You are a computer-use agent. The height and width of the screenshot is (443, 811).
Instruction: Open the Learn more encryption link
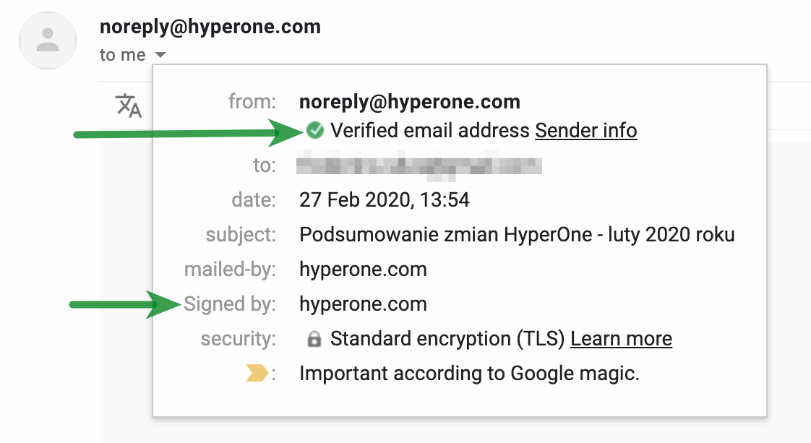(x=621, y=339)
